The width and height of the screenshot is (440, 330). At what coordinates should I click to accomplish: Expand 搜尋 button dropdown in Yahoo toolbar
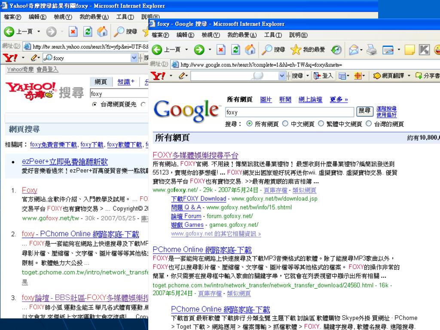coord(308,76)
